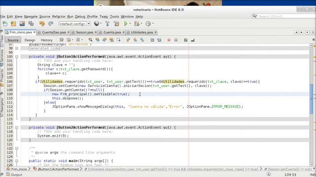The width and height of the screenshot is (316, 177).
Task: Undo the last edit
Action: [42, 24]
